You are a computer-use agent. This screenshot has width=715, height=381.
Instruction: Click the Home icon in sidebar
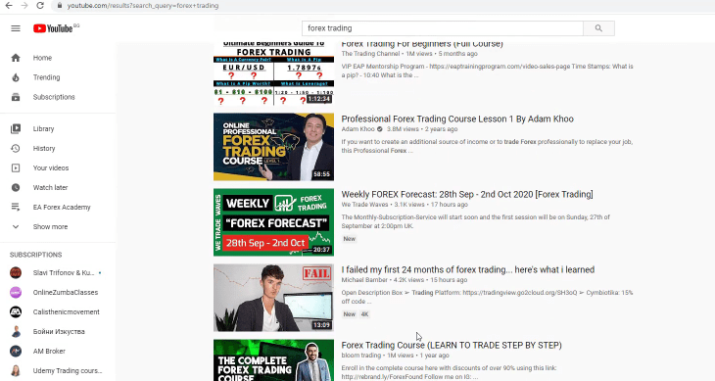click(16, 58)
